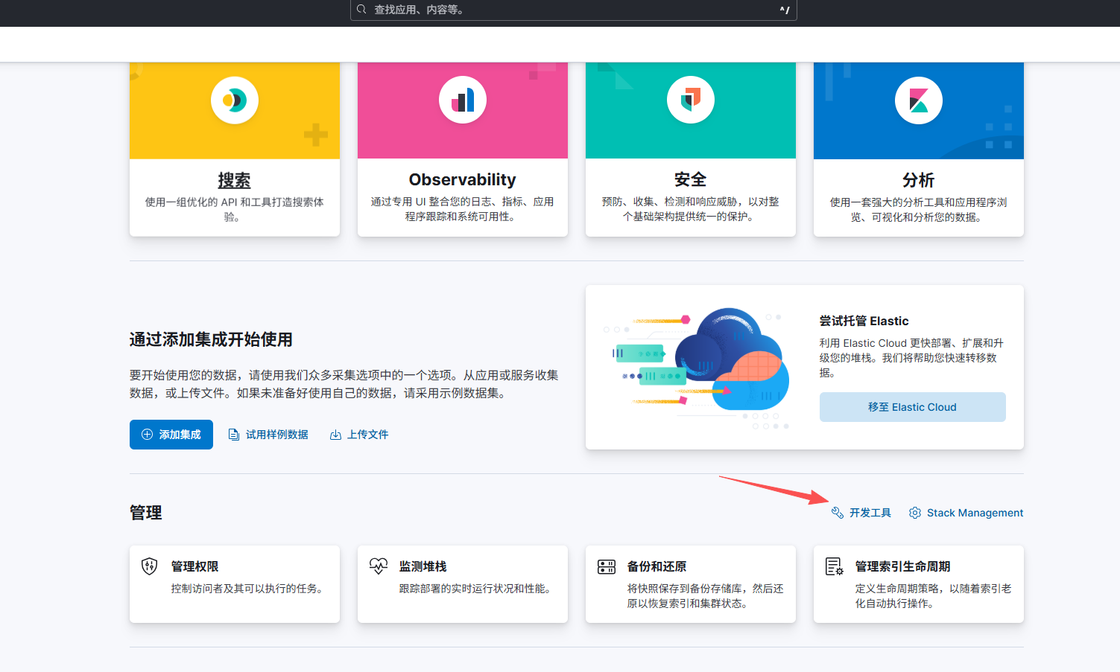Click the 尝试托管 Elastic heading
This screenshot has height=672, width=1120.
864,321
